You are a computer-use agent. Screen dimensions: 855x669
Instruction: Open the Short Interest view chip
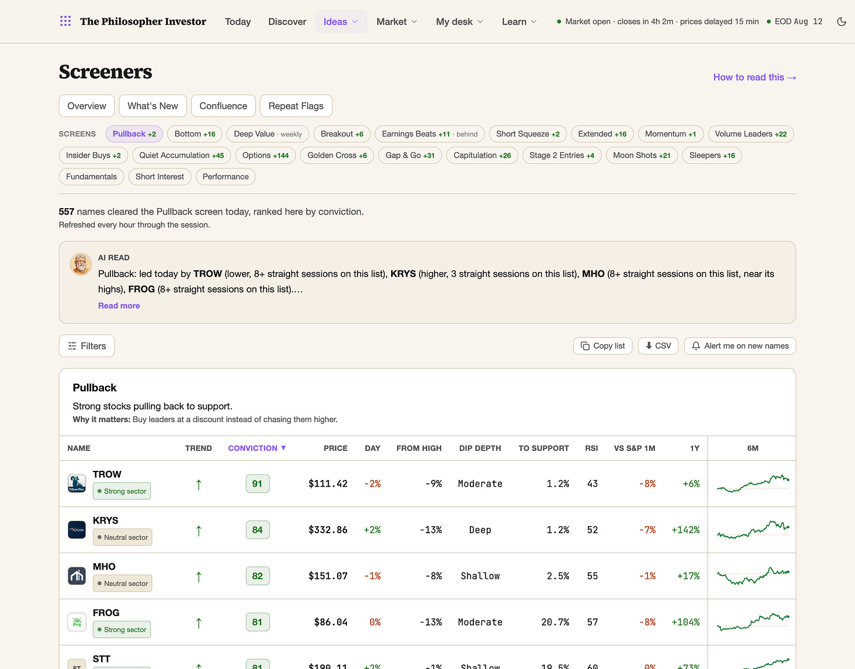tap(160, 176)
